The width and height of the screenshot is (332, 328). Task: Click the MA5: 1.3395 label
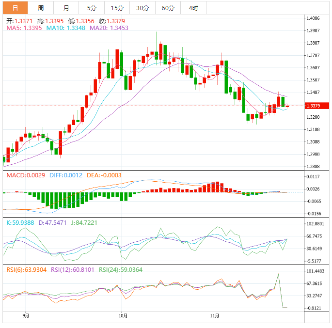(x=24, y=28)
